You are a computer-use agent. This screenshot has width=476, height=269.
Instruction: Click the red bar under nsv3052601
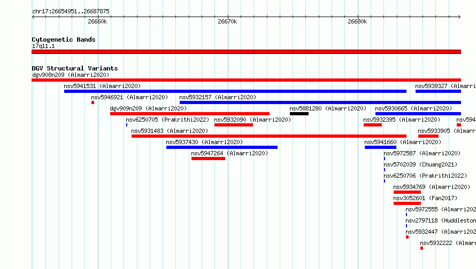coord(408,203)
